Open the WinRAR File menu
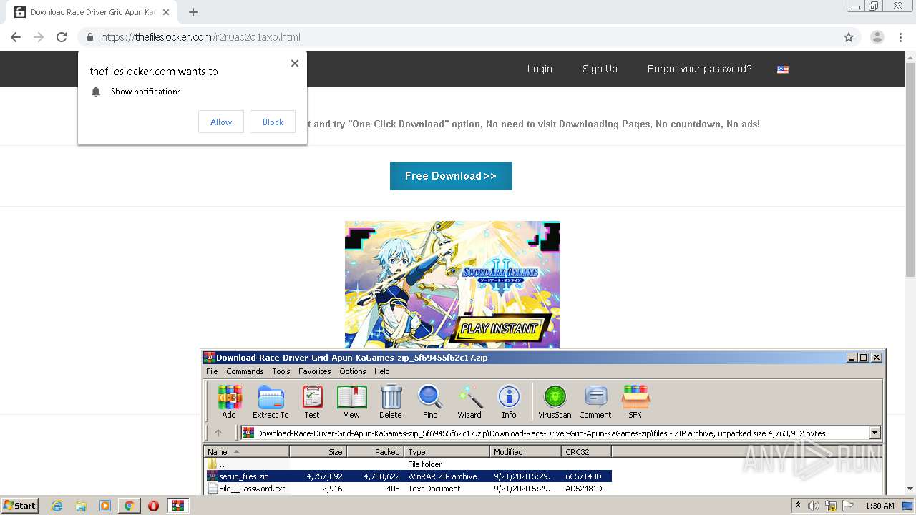This screenshot has width=916, height=515. tap(212, 371)
